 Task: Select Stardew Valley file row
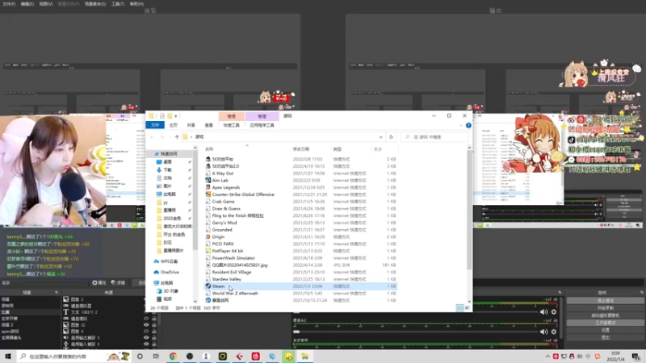coord(300,279)
